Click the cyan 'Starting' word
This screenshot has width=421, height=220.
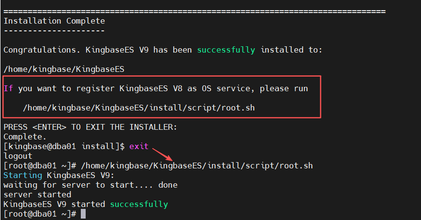[x=23, y=176]
